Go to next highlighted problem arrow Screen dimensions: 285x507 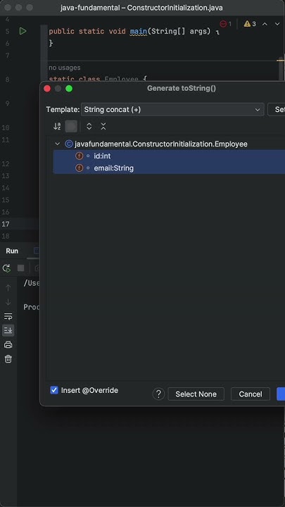tap(277, 24)
